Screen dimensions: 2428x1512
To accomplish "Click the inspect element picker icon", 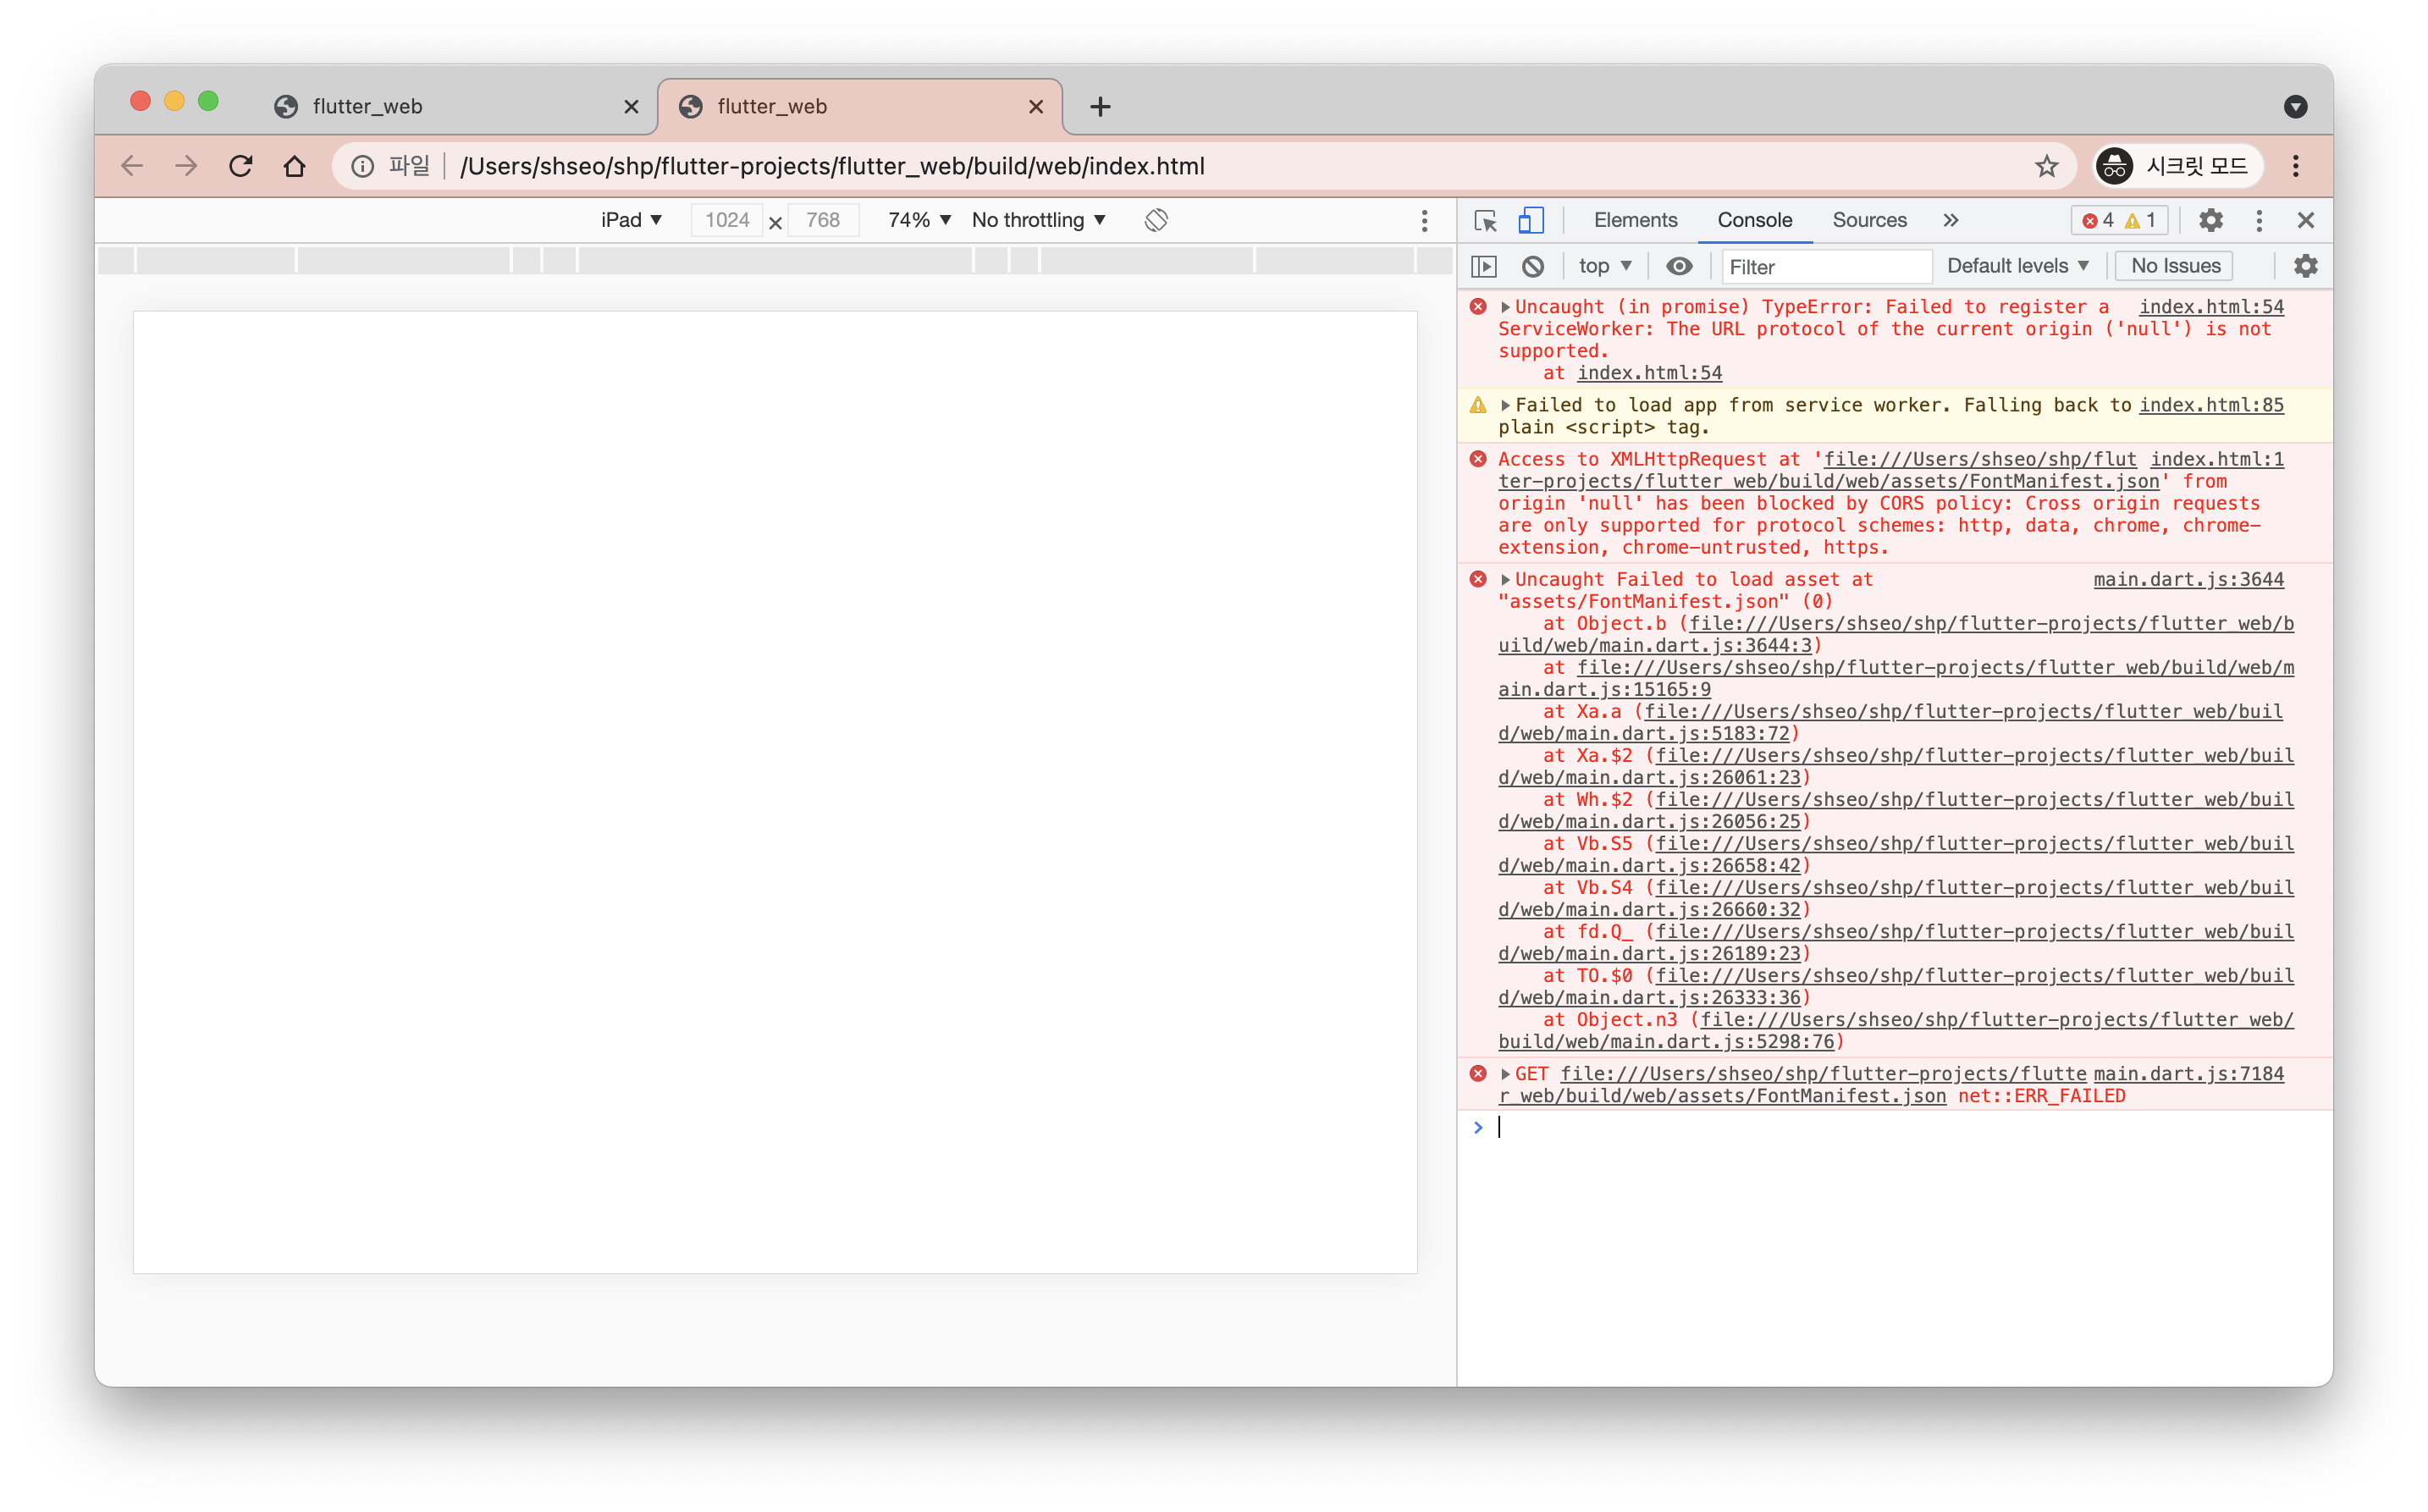I will (1485, 220).
